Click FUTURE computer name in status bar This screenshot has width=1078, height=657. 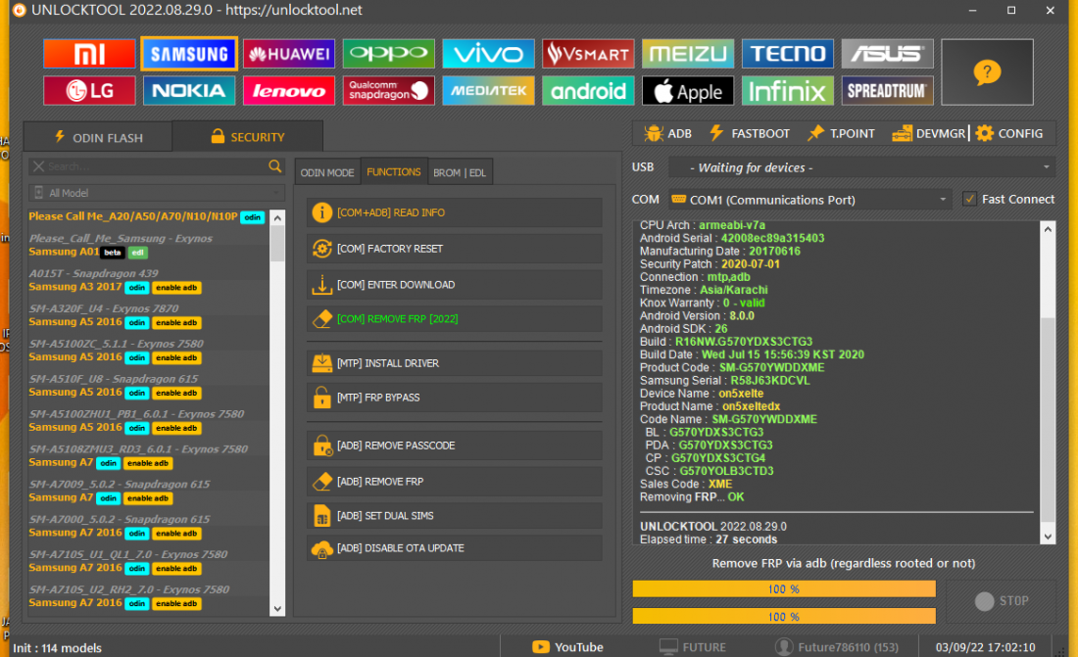(x=693, y=647)
